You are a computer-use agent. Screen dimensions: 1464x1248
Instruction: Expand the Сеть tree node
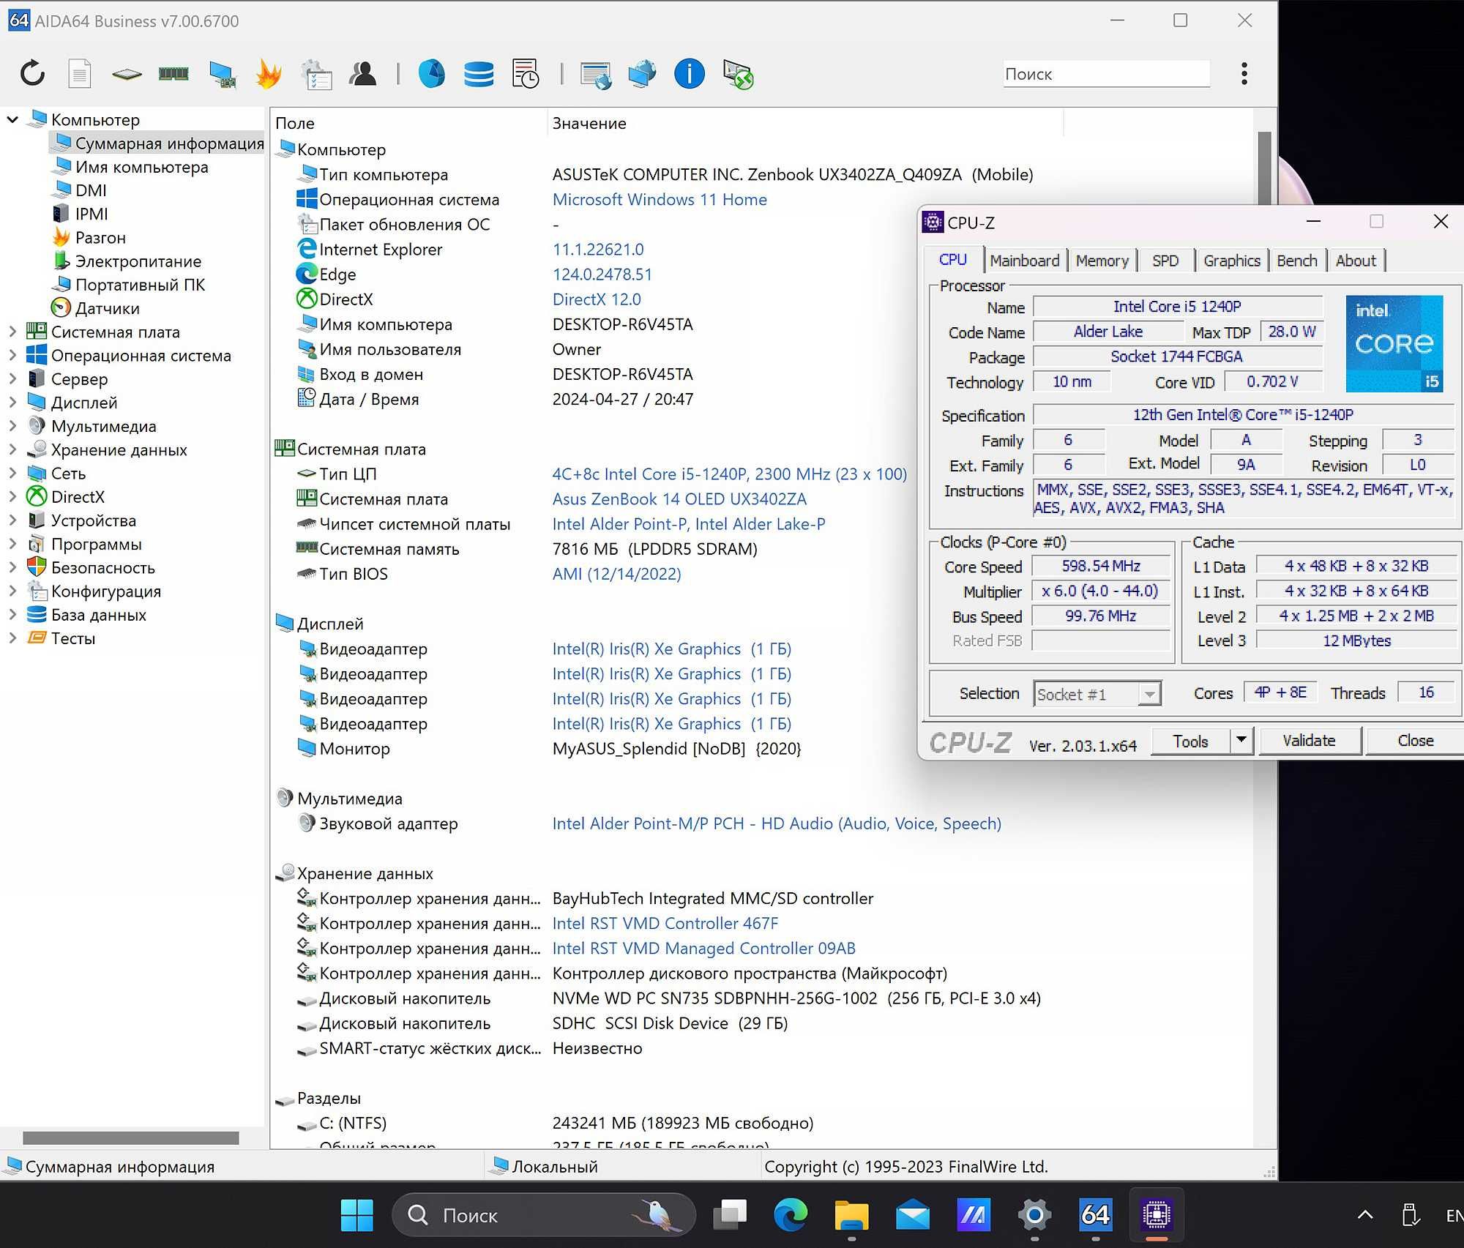click(x=12, y=473)
